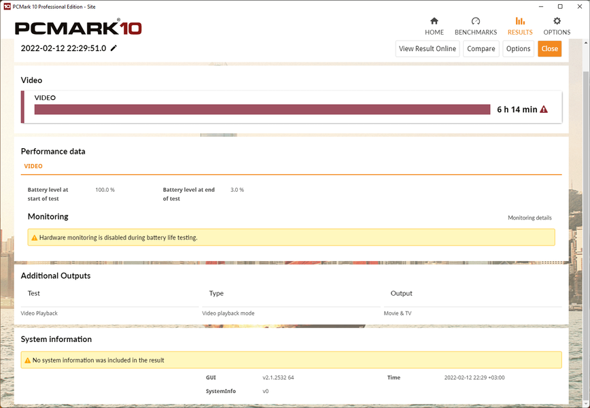Click the PCMark 10 title bar app icon

7,6
